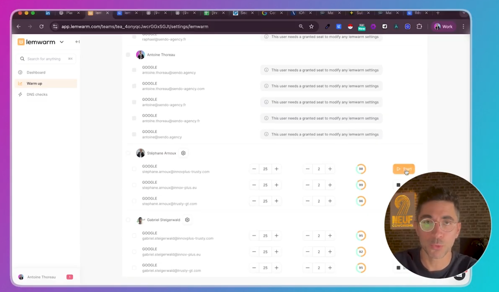Image resolution: width=499 pixels, height=292 pixels.
Task: Open settings gear next to Gabriel Steigerwald
Action: point(187,220)
